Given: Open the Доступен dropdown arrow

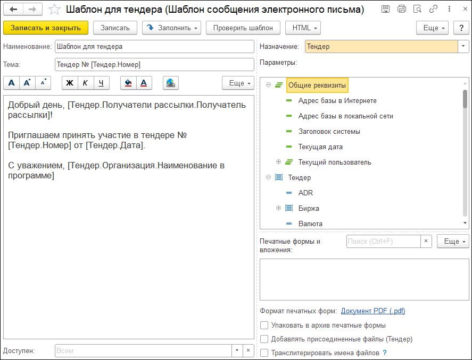Looking at the screenshot, I should point(237,350).
